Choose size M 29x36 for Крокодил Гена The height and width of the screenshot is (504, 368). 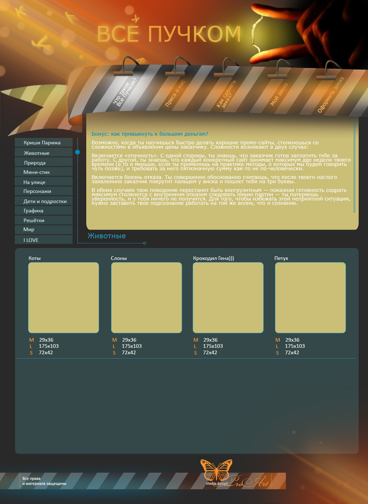206,340
